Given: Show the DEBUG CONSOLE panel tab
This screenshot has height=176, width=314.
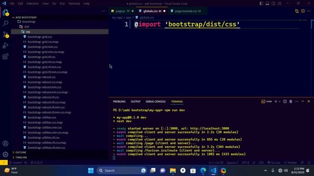Looking at the screenshot, I should coord(156,102).
